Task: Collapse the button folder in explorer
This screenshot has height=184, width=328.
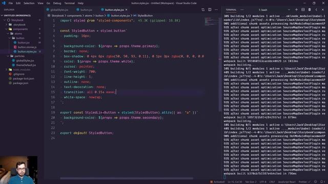Action: 20,38
